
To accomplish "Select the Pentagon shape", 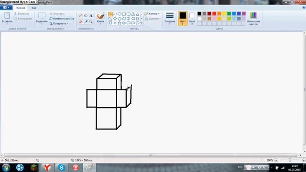I will point(120,19).
